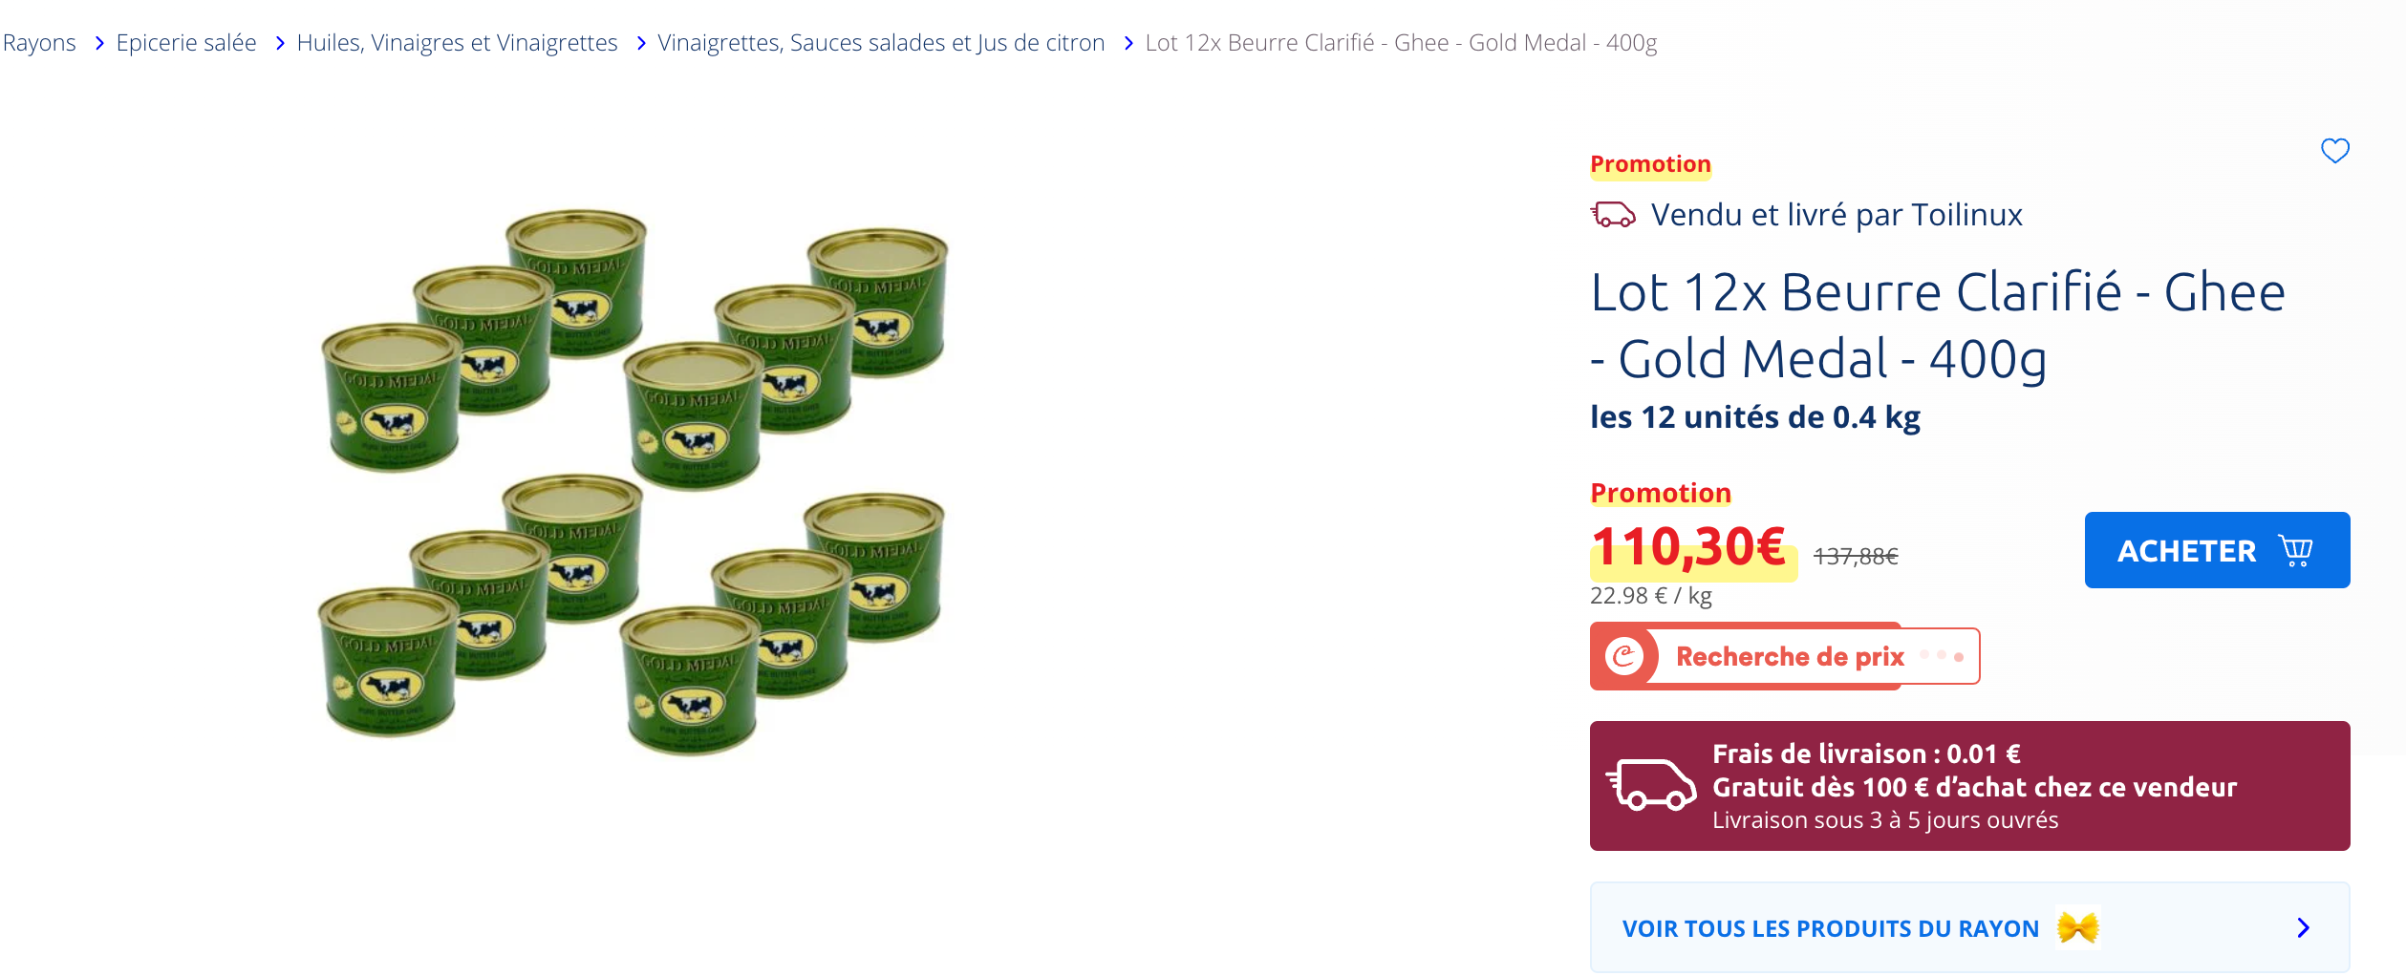Click chevron after Rayons breadcrumb
The height and width of the screenshot is (976, 2406).
tap(98, 43)
